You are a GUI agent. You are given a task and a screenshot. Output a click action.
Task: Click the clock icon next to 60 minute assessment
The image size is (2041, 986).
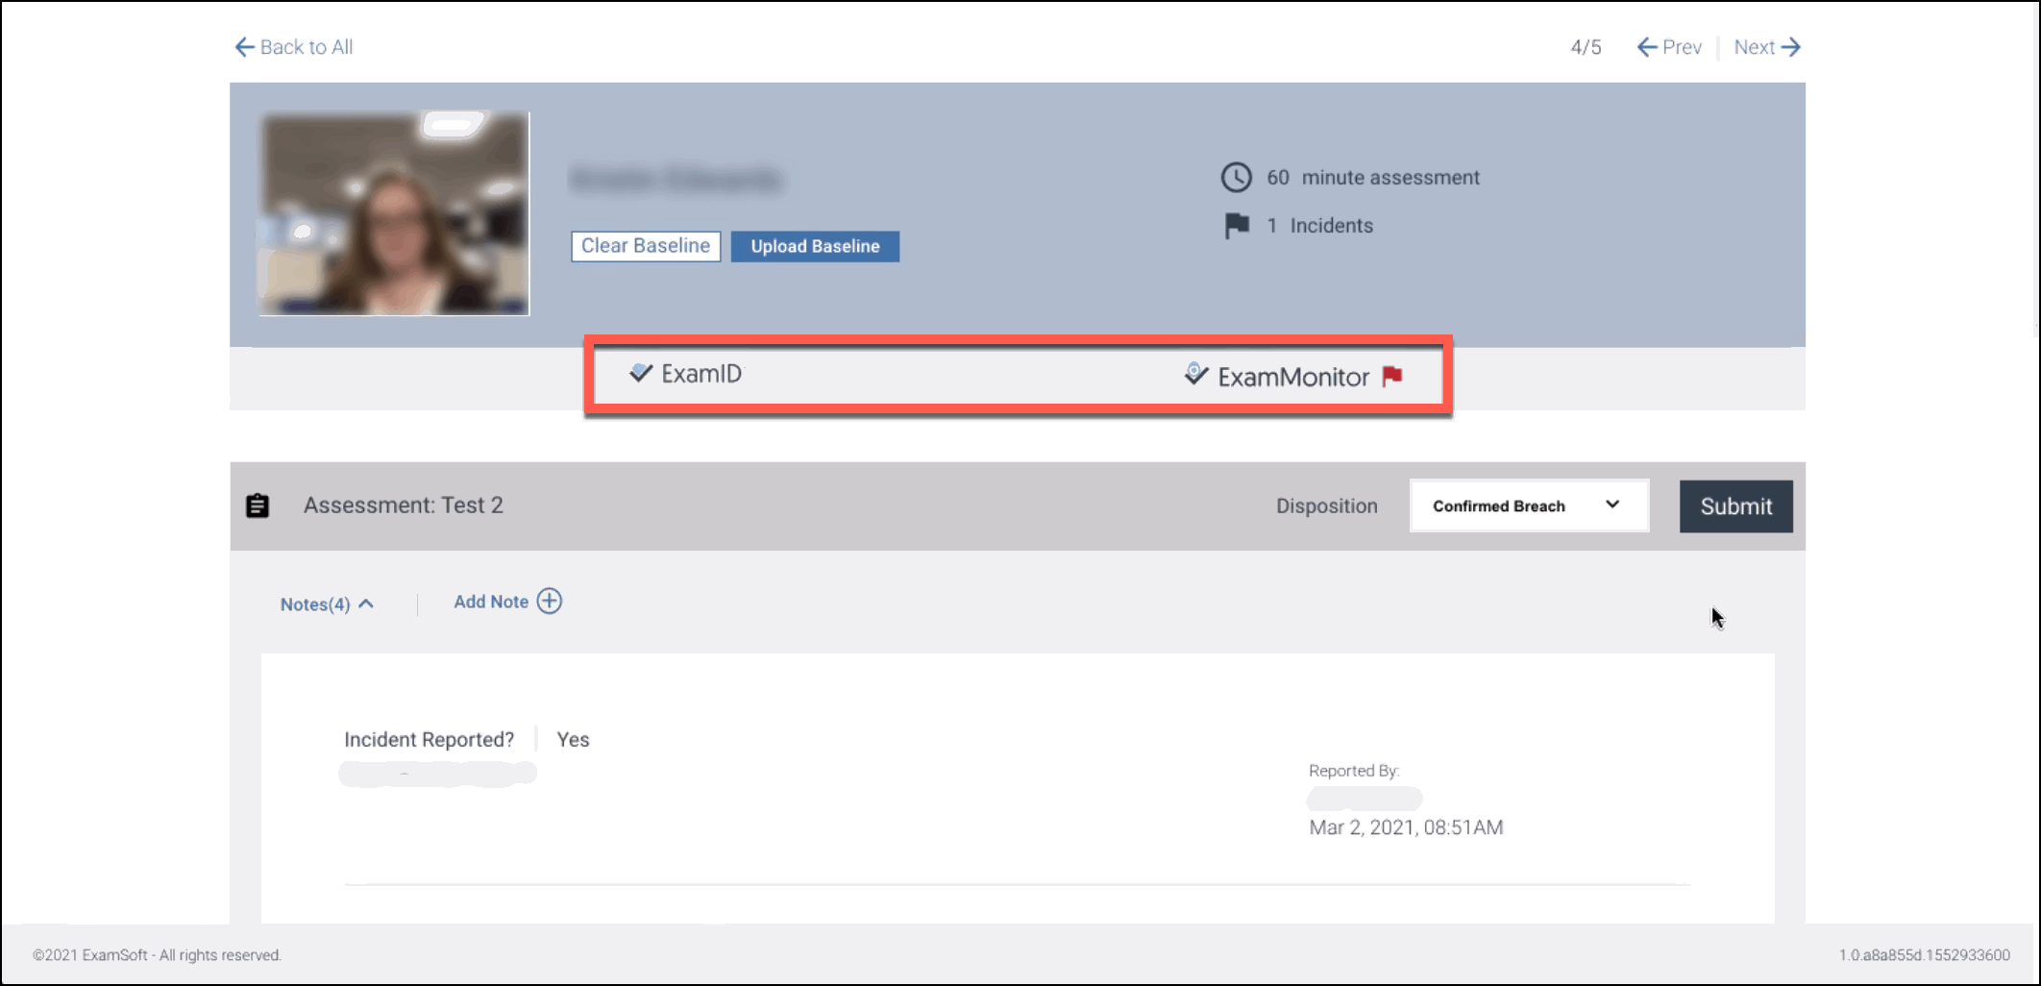(1237, 177)
